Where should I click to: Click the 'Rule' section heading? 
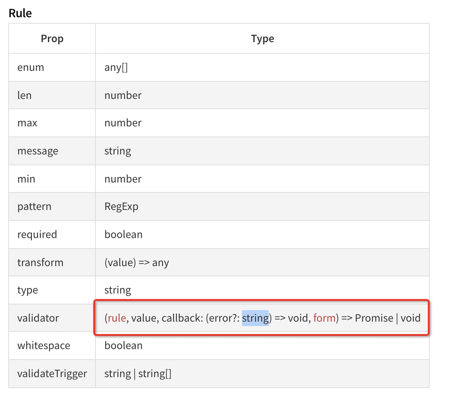tap(20, 13)
